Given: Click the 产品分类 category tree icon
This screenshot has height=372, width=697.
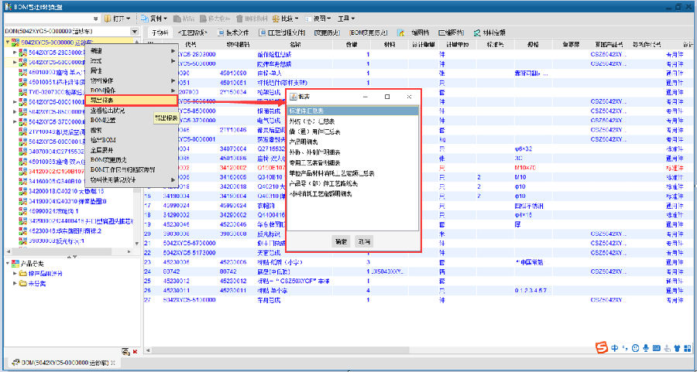Looking at the screenshot, I should [15, 264].
